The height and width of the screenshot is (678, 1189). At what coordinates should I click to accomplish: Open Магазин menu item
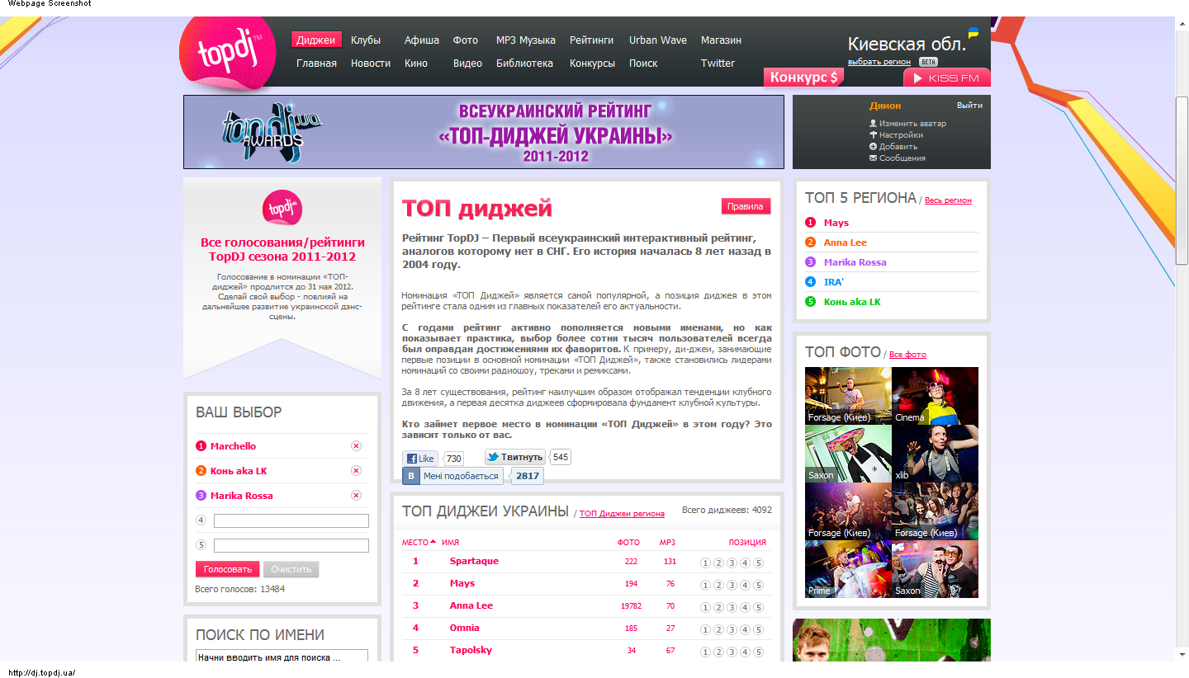tap(721, 40)
